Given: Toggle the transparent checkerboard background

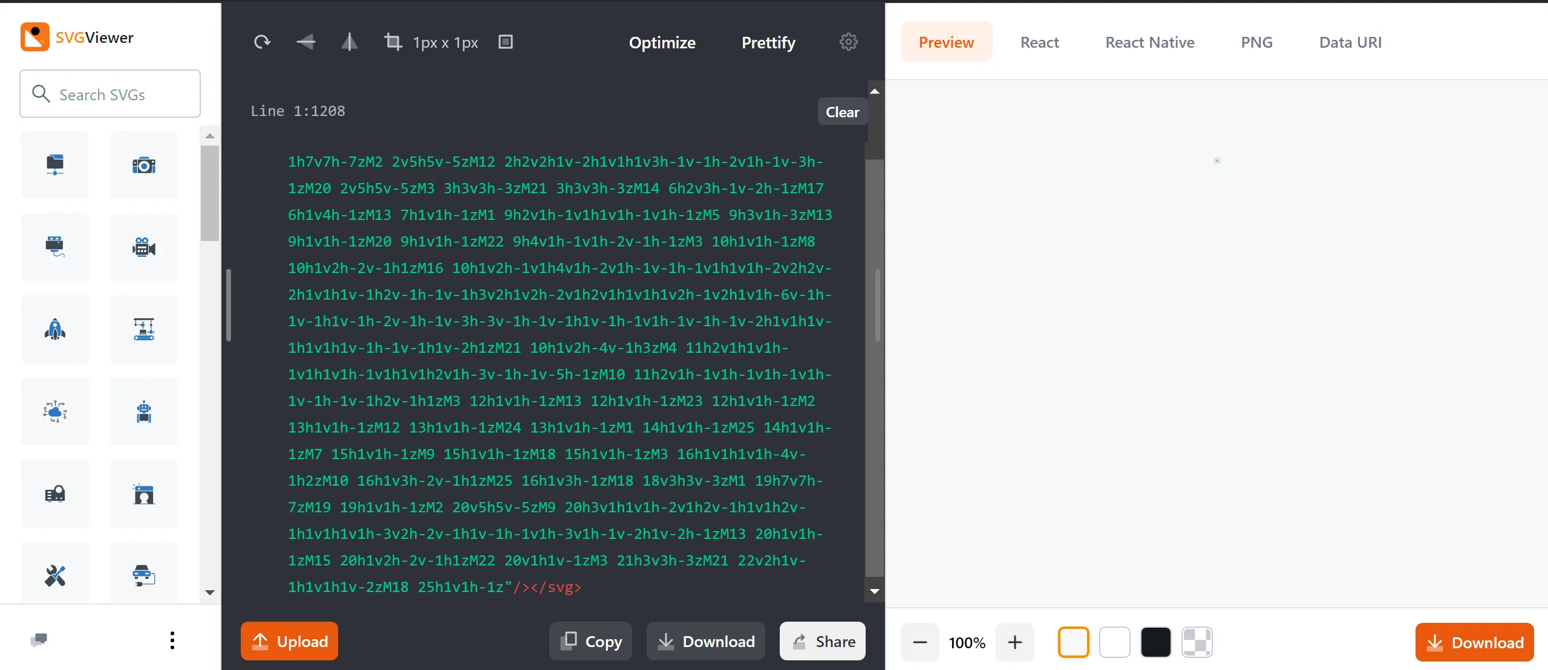Looking at the screenshot, I should (1197, 642).
